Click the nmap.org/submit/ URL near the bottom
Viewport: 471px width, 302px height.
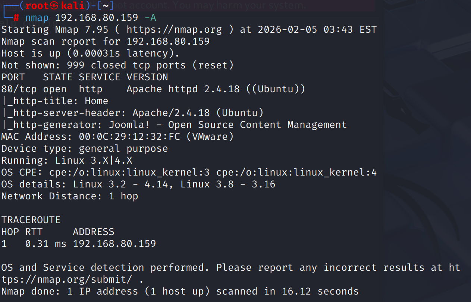70,279
